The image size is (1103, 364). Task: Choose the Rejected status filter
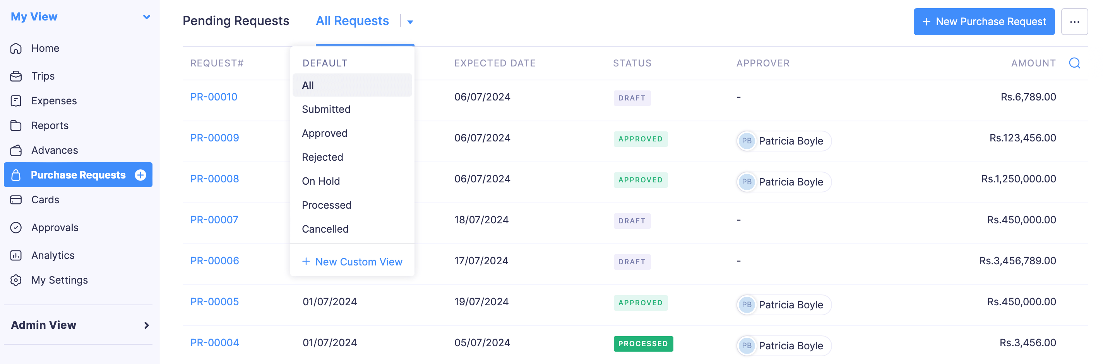click(x=322, y=157)
